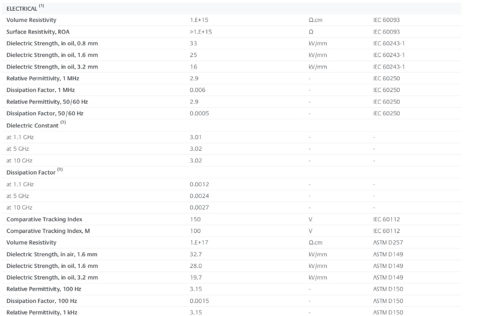Screen dimensions: 481x316
Task: Select the Relative Permittivity, 100 Hz label
Action: tap(43, 289)
